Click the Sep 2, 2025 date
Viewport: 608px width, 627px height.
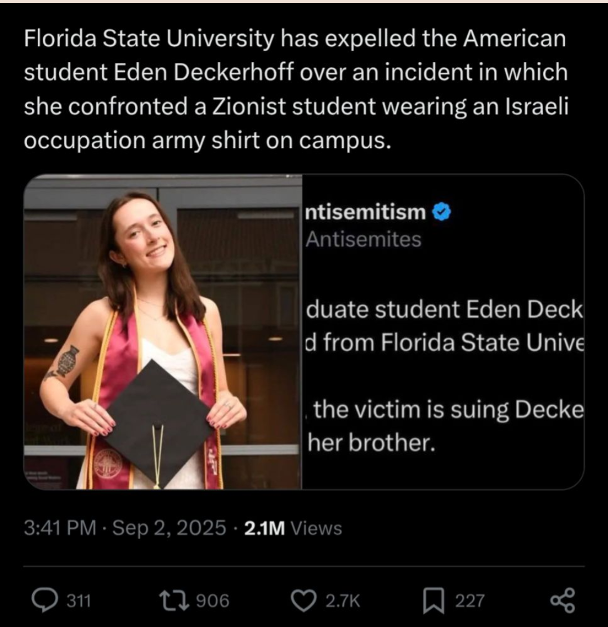pyautogui.click(x=169, y=528)
